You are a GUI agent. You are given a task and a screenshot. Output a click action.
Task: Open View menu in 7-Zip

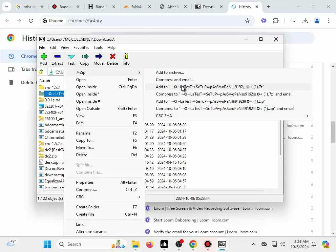click(65, 48)
